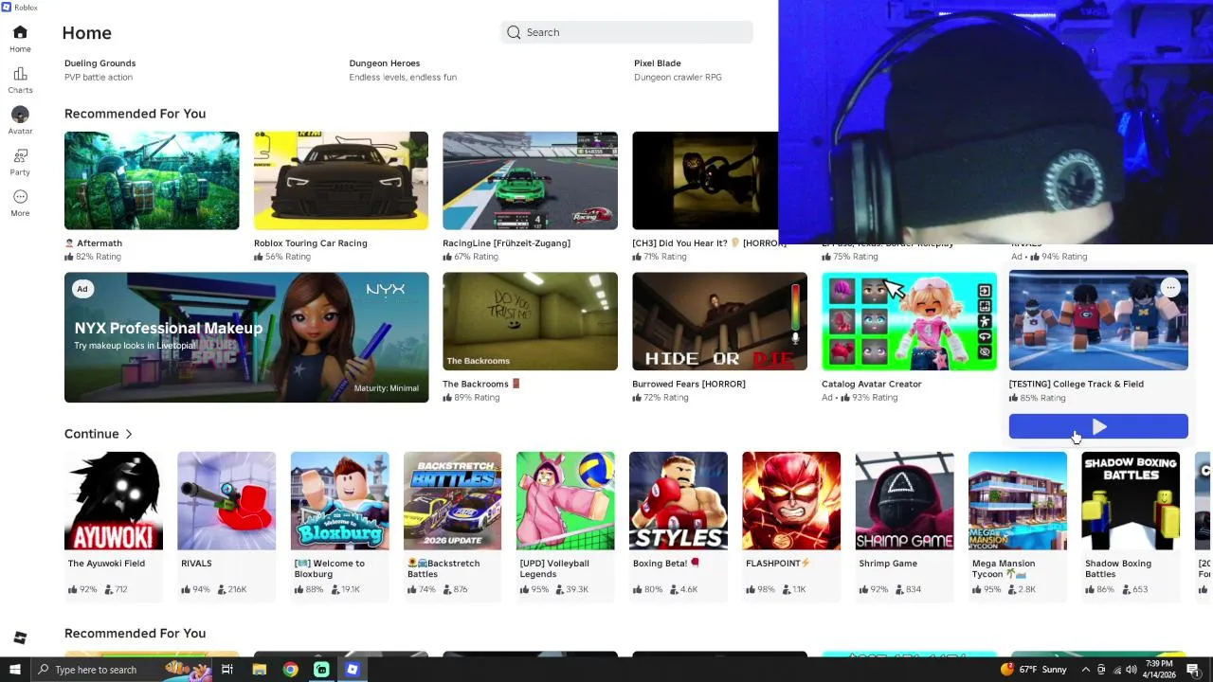This screenshot has height=682, width=1213.
Task: Click the Dueling Grounds title
Action: (x=100, y=63)
